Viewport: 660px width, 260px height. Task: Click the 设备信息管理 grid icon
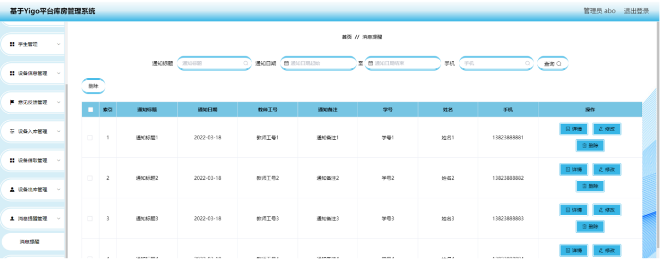point(12,73)
